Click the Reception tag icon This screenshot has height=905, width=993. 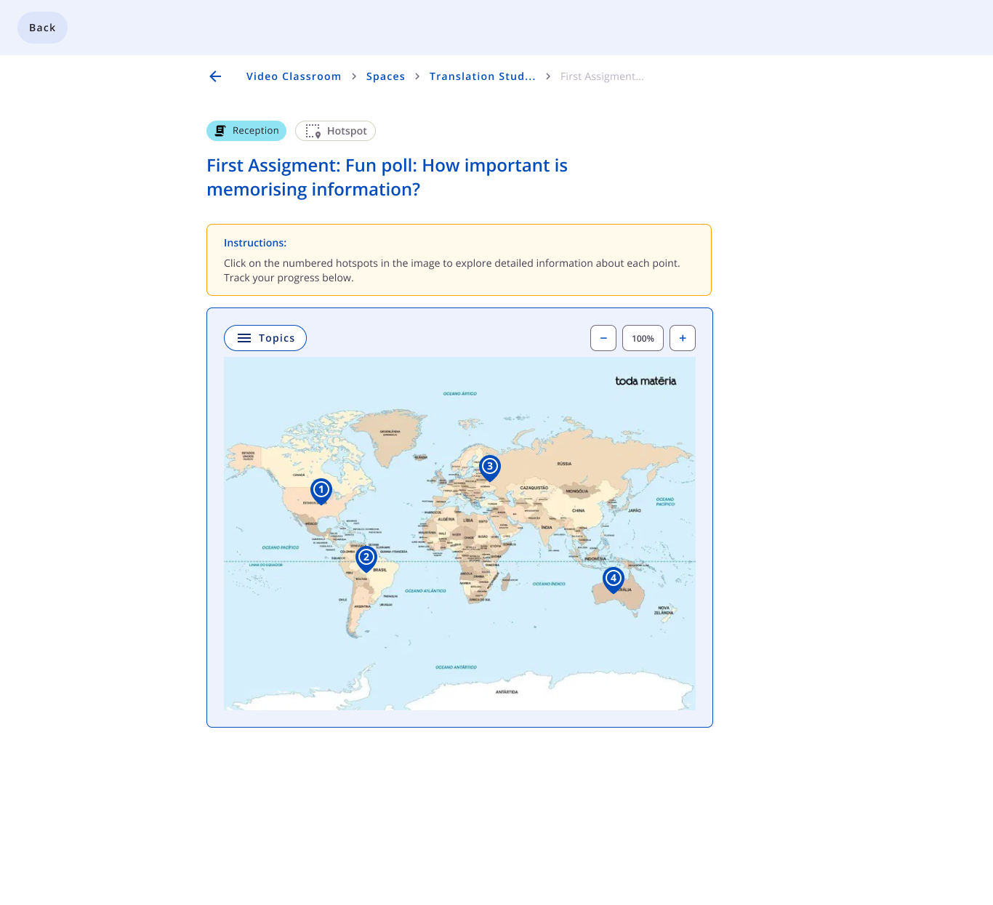pos(220,131)
